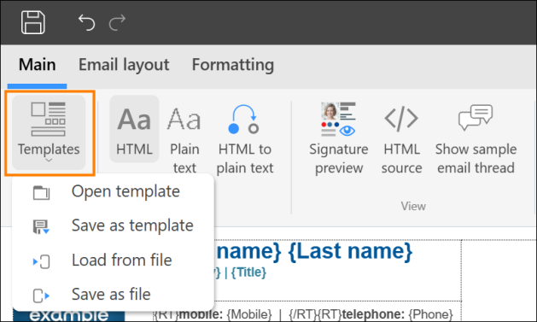
Task: Choose Save as file
Action: tap(113, 295)
